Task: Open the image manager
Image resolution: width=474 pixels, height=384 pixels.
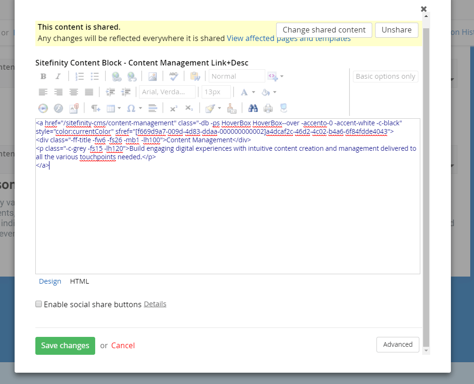Action: point(152,76)
